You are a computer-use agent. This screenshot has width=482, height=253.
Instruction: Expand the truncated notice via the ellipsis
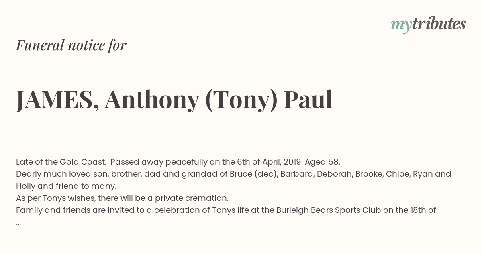pos(18,223)
